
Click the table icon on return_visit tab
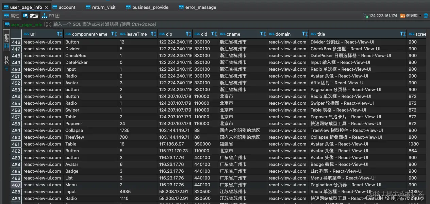(88, 7)
